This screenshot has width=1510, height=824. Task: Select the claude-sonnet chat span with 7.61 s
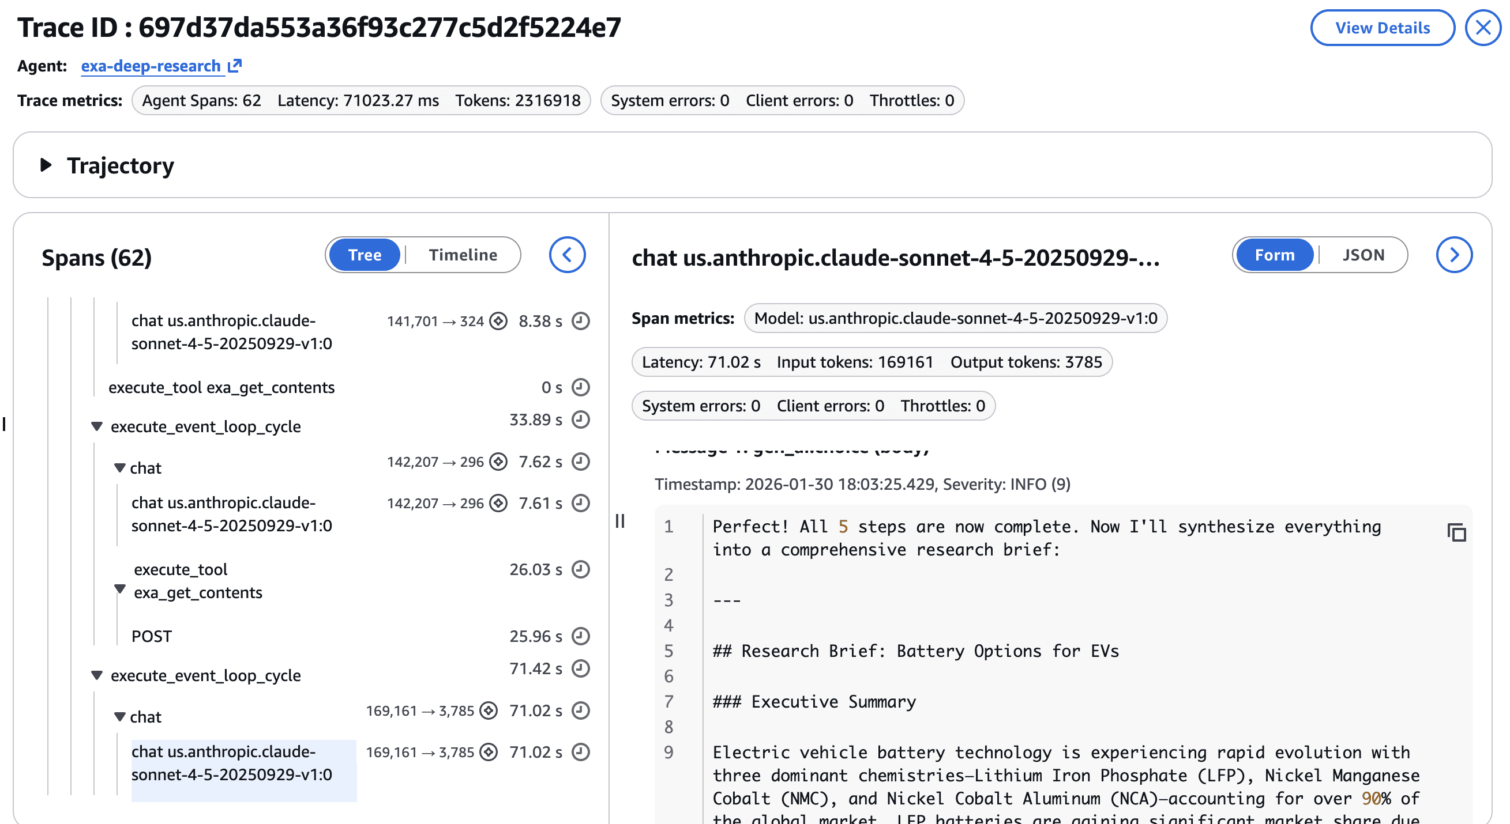pos(231,514)
